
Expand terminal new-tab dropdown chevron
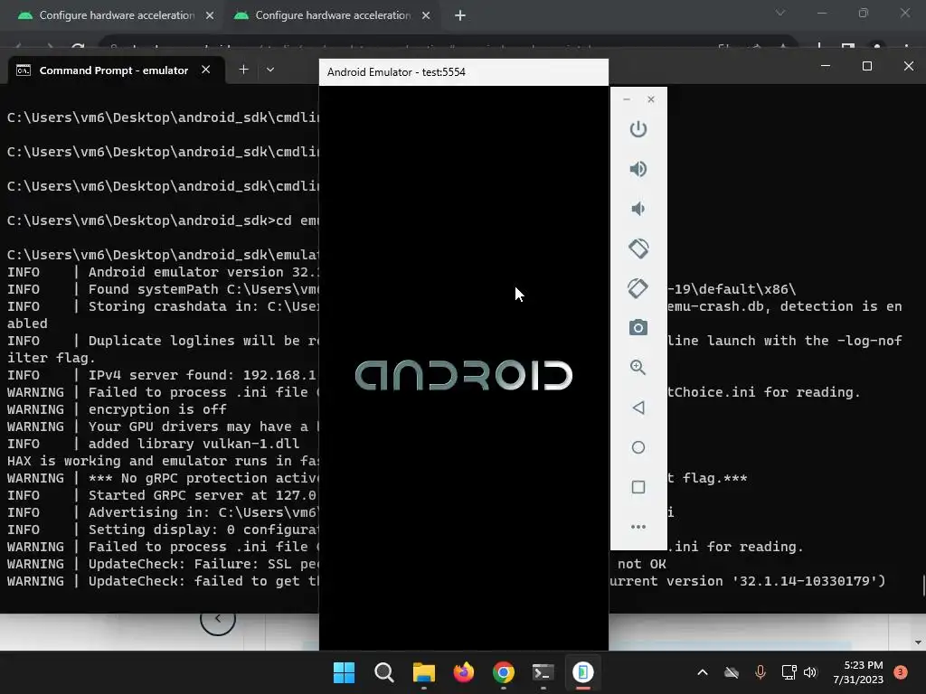[269, 70]
